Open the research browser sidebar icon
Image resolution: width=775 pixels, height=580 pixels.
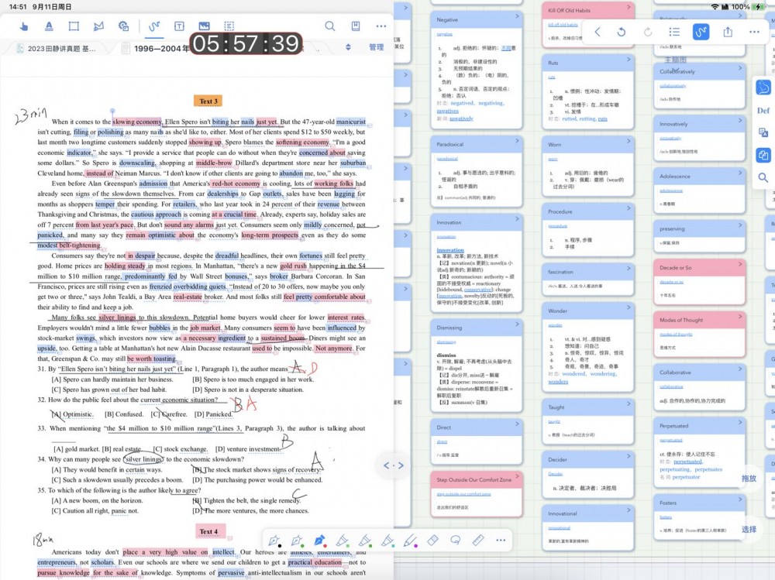[763, 88]
